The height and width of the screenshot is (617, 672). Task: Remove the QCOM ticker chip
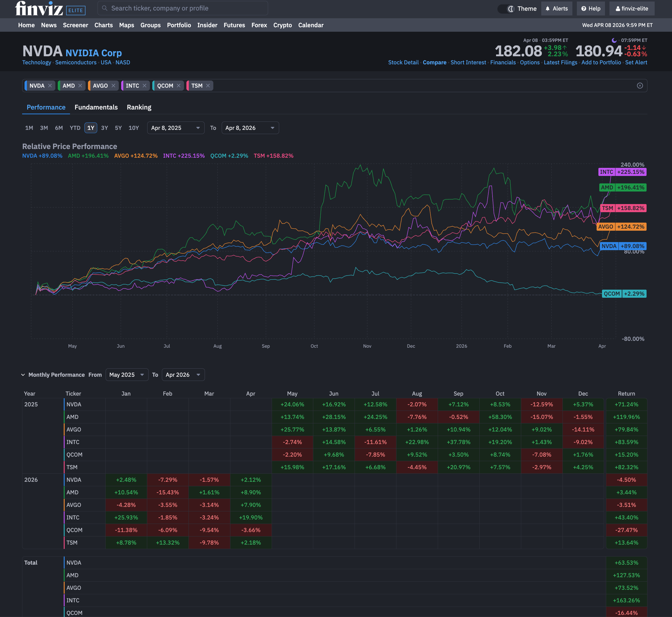pyautogui.click(x=179, y=86)
